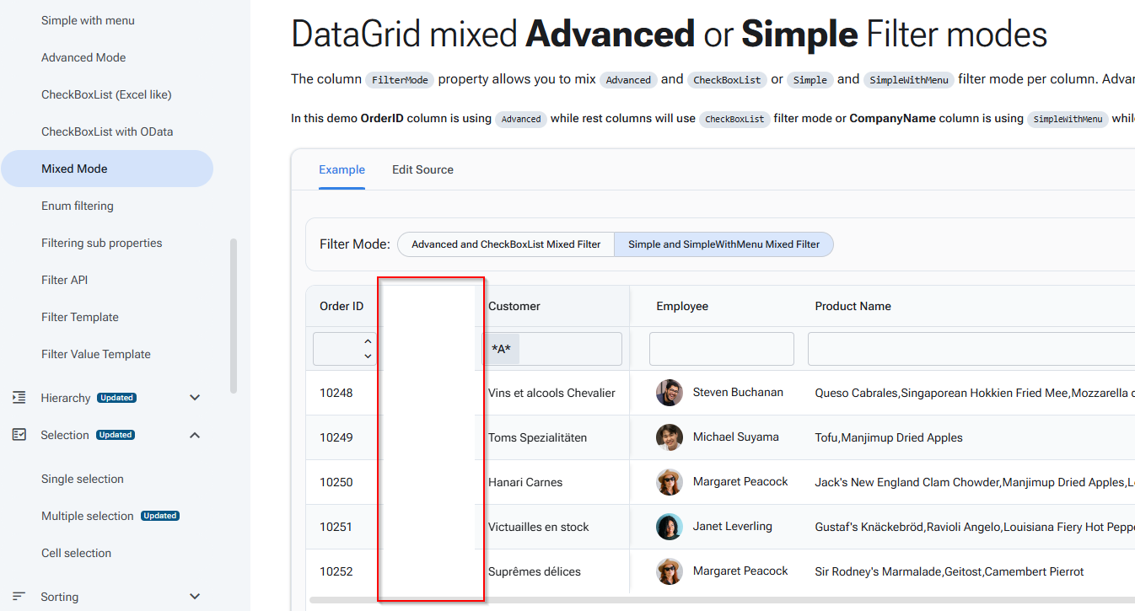Click the *A* filter operator icon in Customer column
This screenshot has width=1135, height=611.
(502, 349)
